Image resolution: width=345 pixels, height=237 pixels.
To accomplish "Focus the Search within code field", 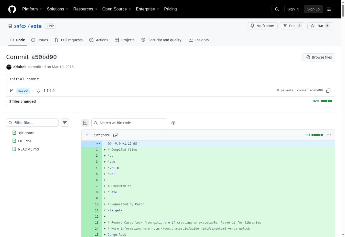I will pyautogui.click(x=129, y=123).
